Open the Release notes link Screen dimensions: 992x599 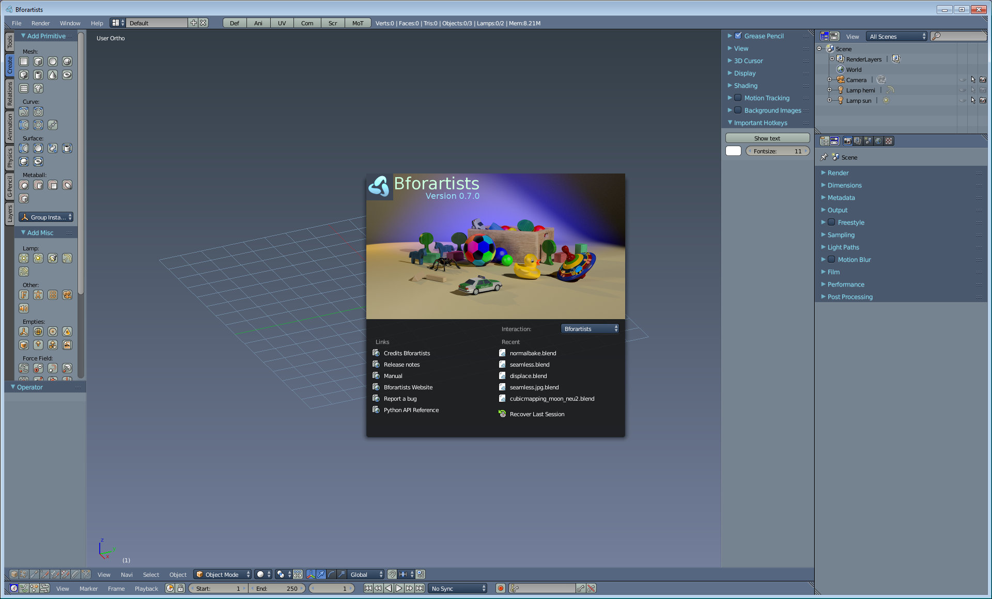401,365
